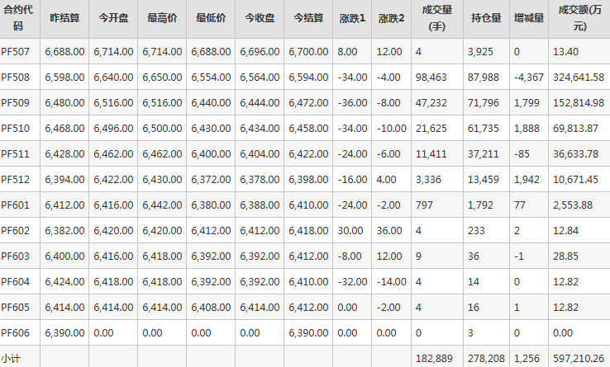Click the 持仓量 column header
610x367 pixels.
pyautogui.click(x=486, y=18)
